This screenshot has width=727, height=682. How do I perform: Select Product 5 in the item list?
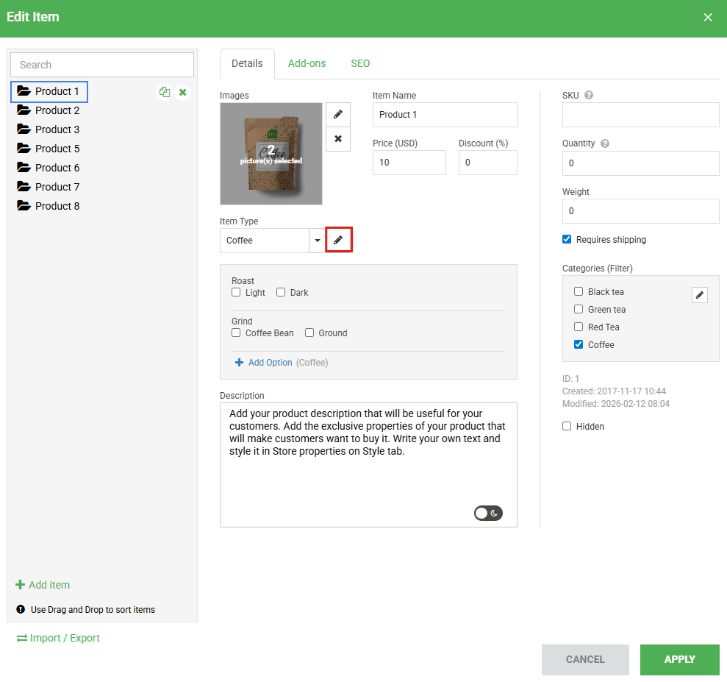57,149
